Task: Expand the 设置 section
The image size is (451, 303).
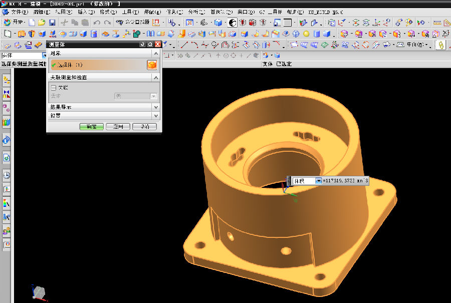Action: pyautogui.click(x=156, y=116)
